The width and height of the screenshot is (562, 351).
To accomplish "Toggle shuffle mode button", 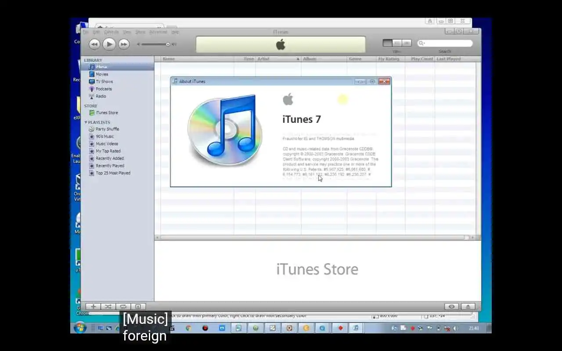I will 108,307.
